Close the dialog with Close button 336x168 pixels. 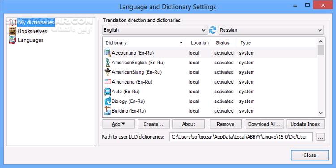point(310,155)
